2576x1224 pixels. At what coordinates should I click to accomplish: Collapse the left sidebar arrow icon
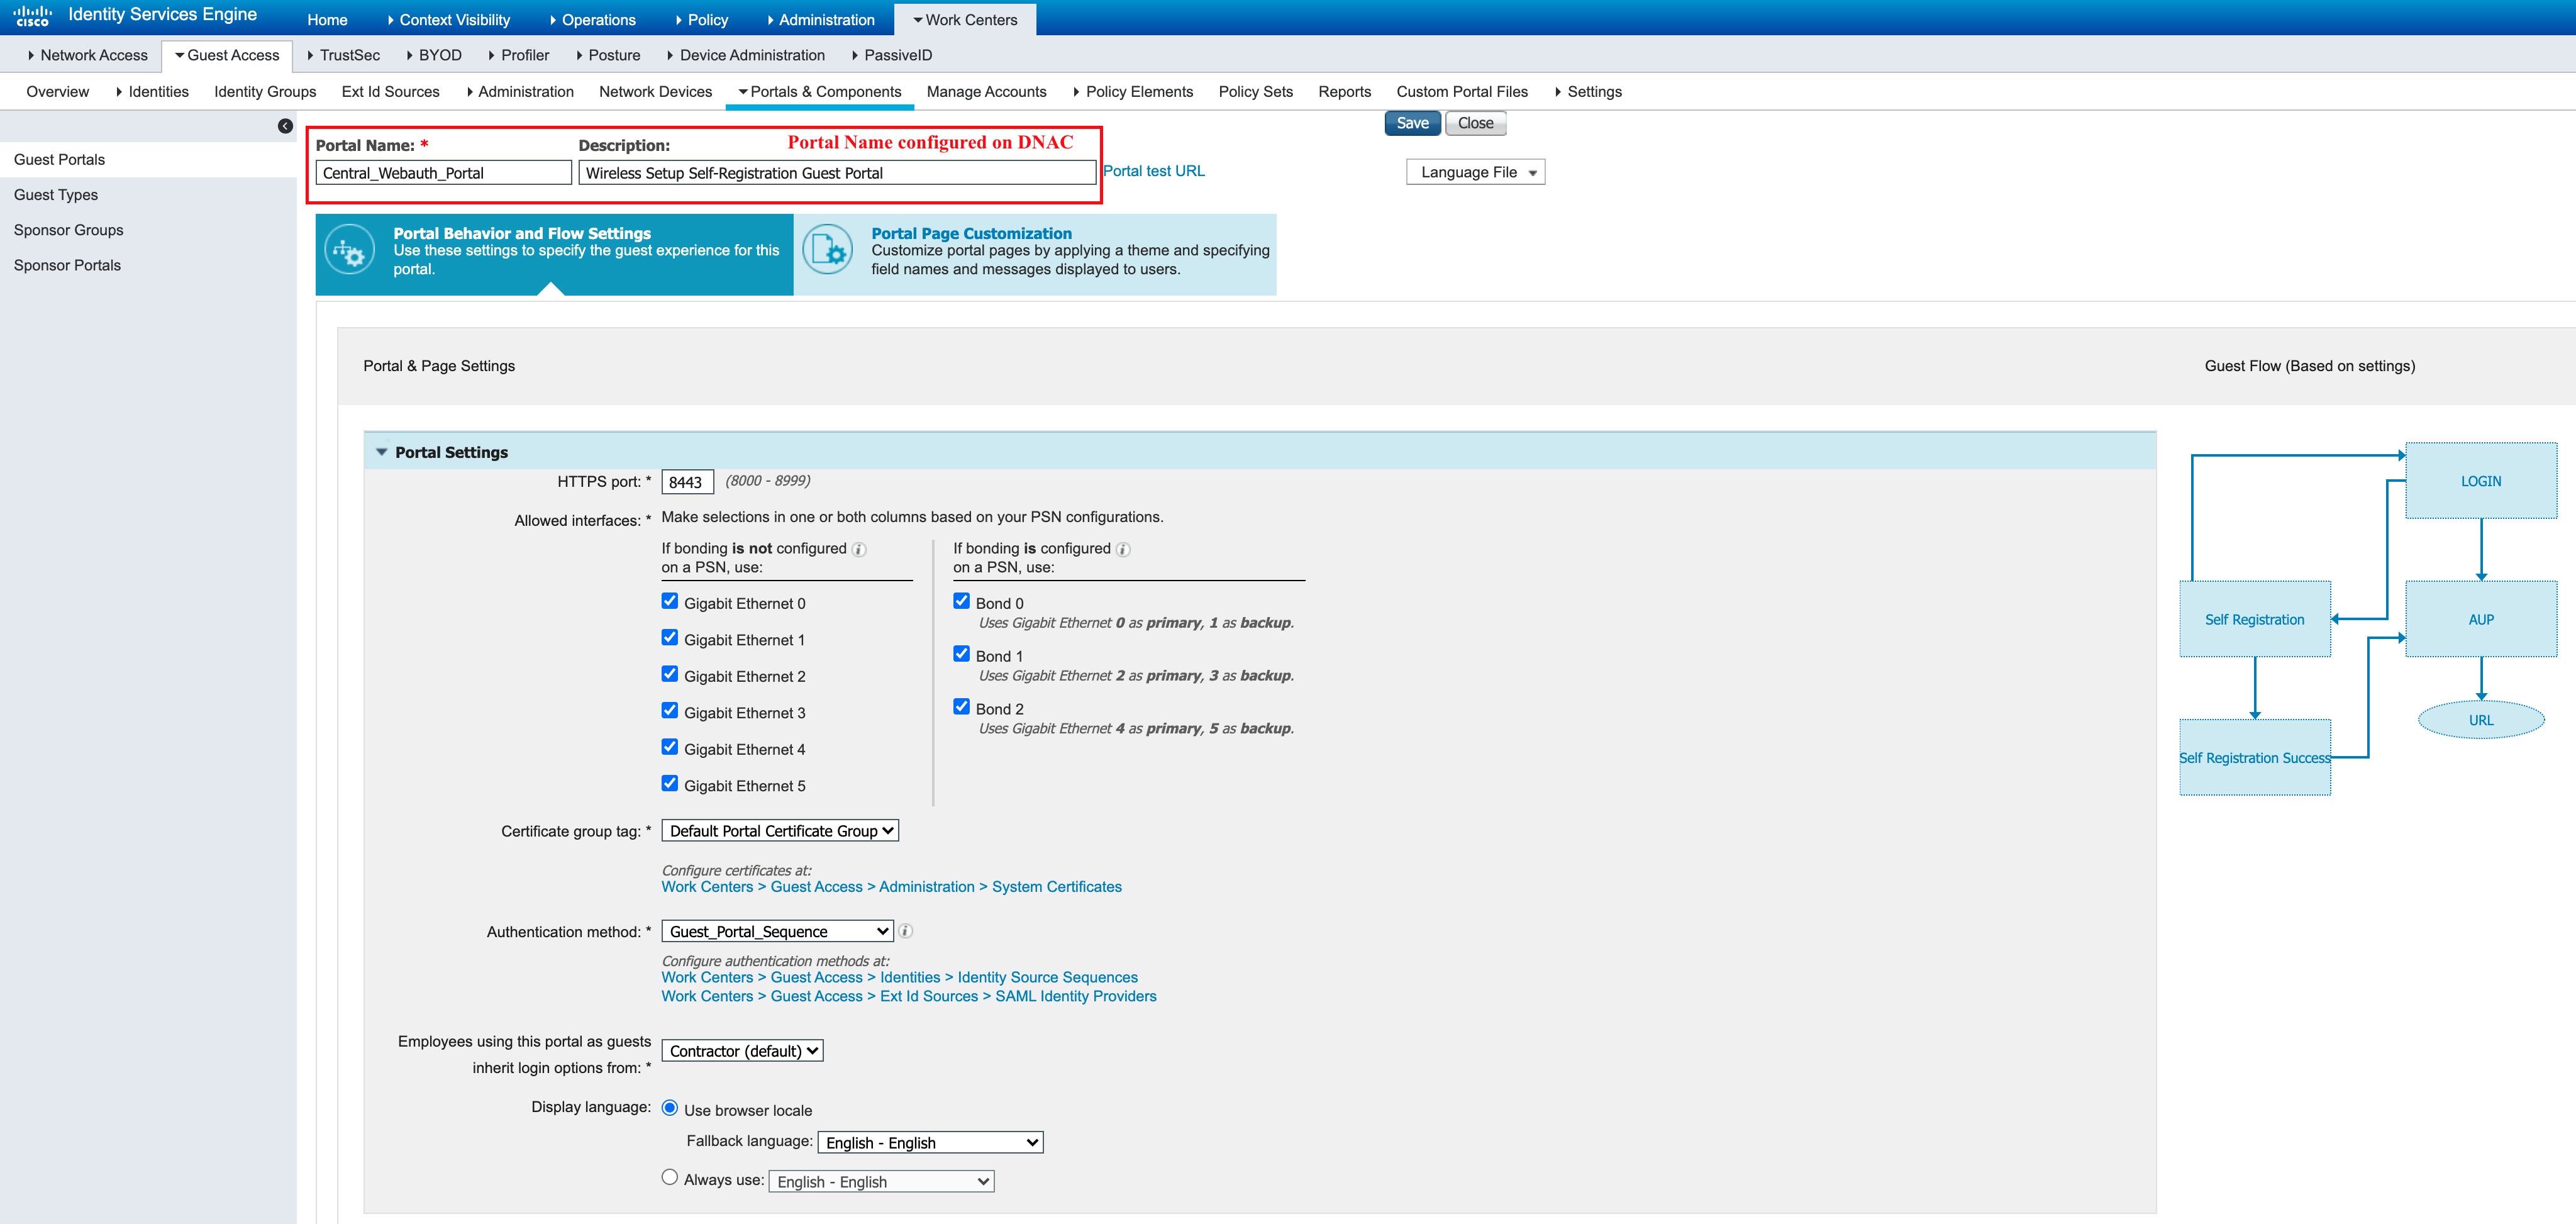285,126
